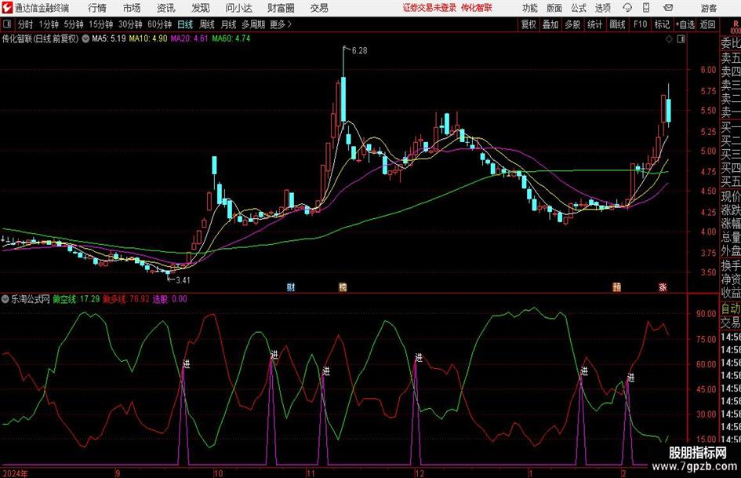The height and width of the screenshot is (478, 741).
Task: Open the 版面 menu
Action: 554,8
